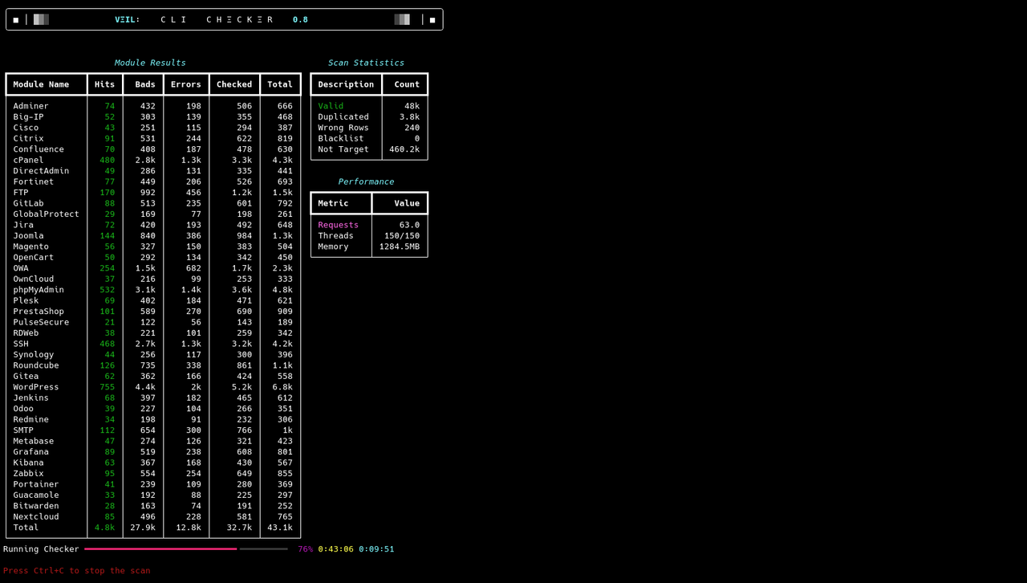Screen dimensions: 1027x583
Task: Click the Jenkins module name
Action: coord(31,398)
